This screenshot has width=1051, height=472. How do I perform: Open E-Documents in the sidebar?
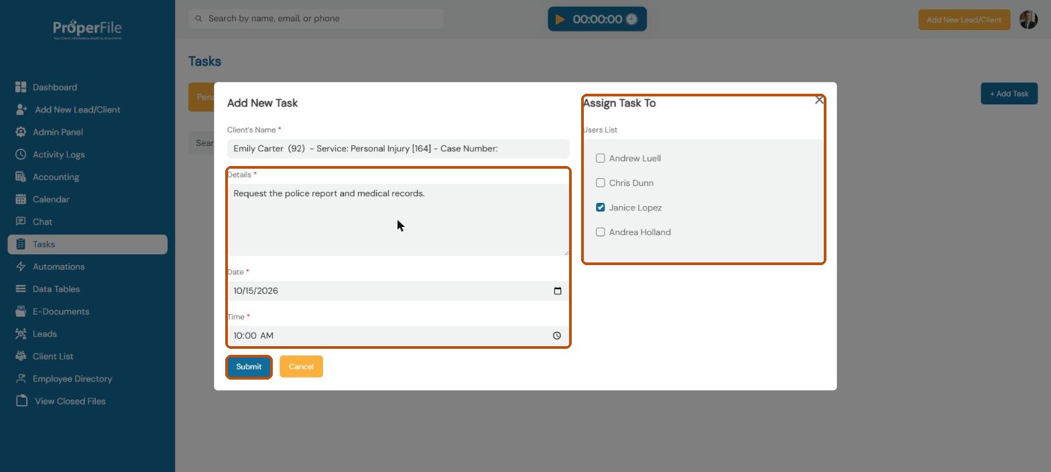(87, 311)
